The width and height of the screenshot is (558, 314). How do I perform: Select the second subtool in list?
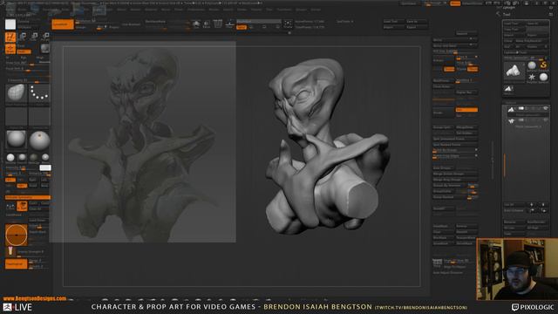[x=527, y=122]
